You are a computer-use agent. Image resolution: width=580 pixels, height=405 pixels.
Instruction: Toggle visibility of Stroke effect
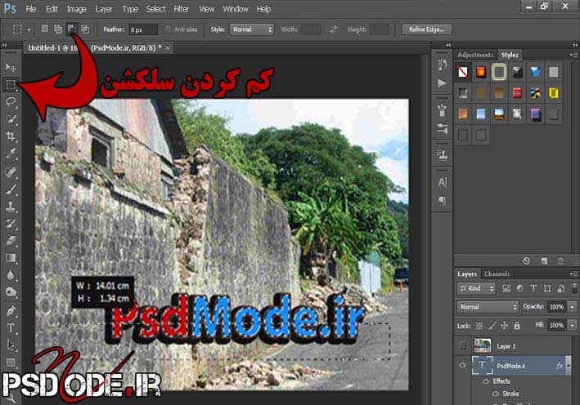pyautogui.click(x=495, y=394)
